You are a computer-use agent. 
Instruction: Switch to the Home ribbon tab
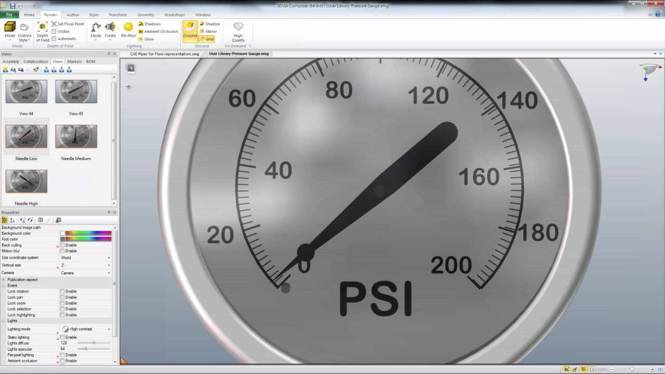pos(29,15)
